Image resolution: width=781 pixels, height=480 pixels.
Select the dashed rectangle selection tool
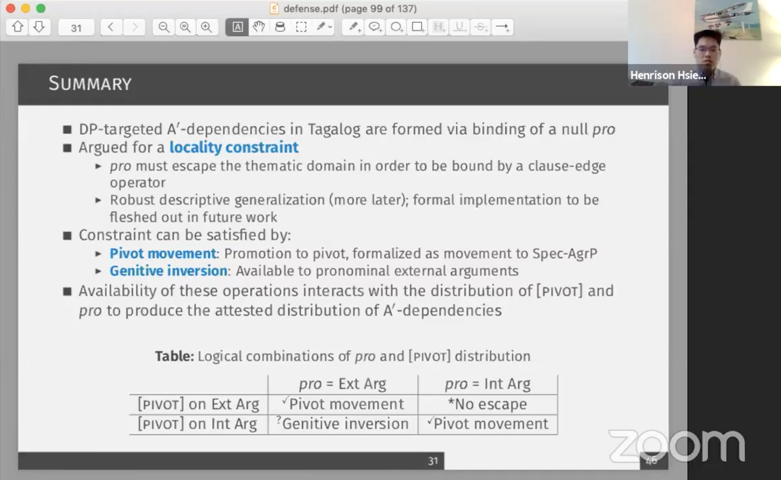[301, 27]
